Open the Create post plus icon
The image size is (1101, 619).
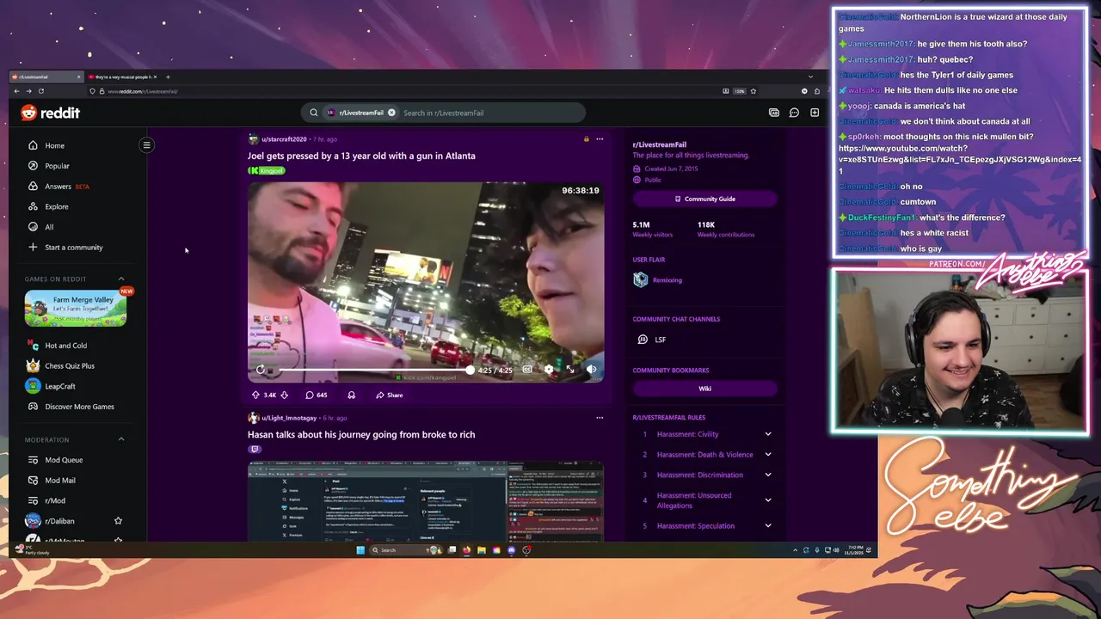(815, 113)
